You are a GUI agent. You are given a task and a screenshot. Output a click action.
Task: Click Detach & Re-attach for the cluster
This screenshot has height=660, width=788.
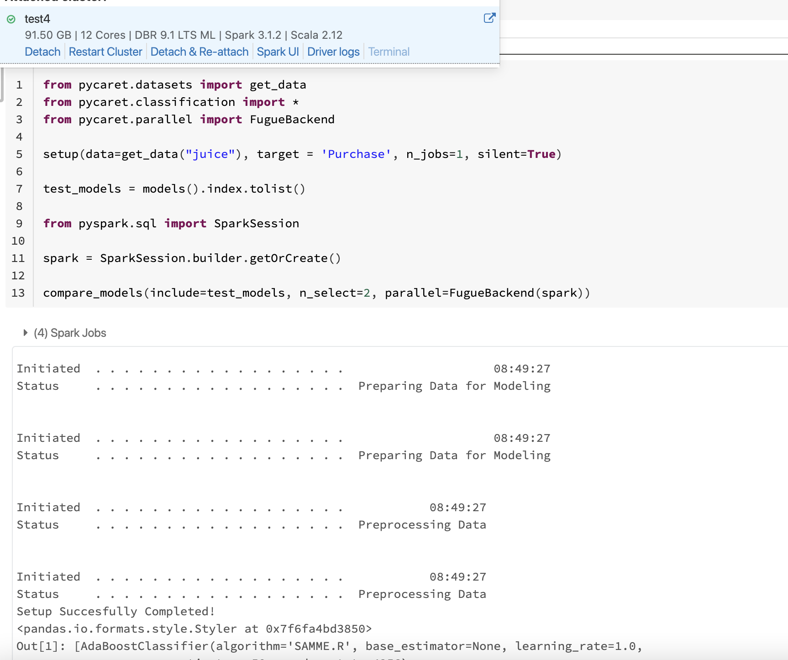coord(199,52)
